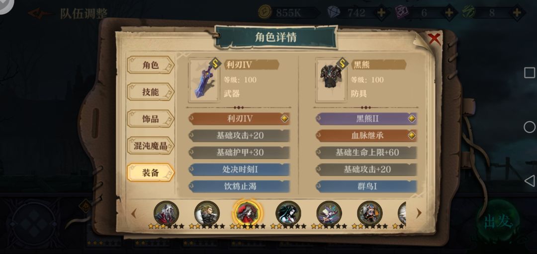This screenshot has width=537, height=254.
Task: Show next characters with right arrow
Action: pyautogui.click(x=419, y=213)
